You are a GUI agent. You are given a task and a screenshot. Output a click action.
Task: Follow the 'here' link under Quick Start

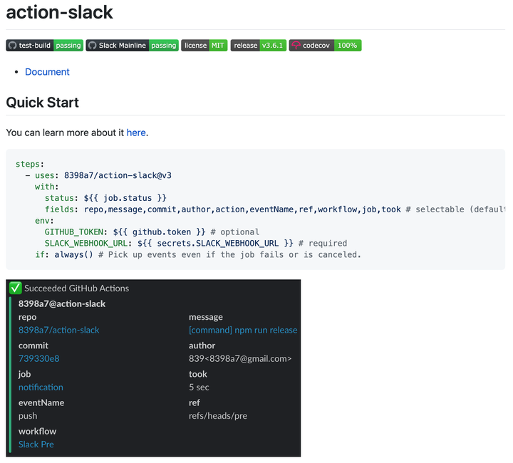pos(136,132)
